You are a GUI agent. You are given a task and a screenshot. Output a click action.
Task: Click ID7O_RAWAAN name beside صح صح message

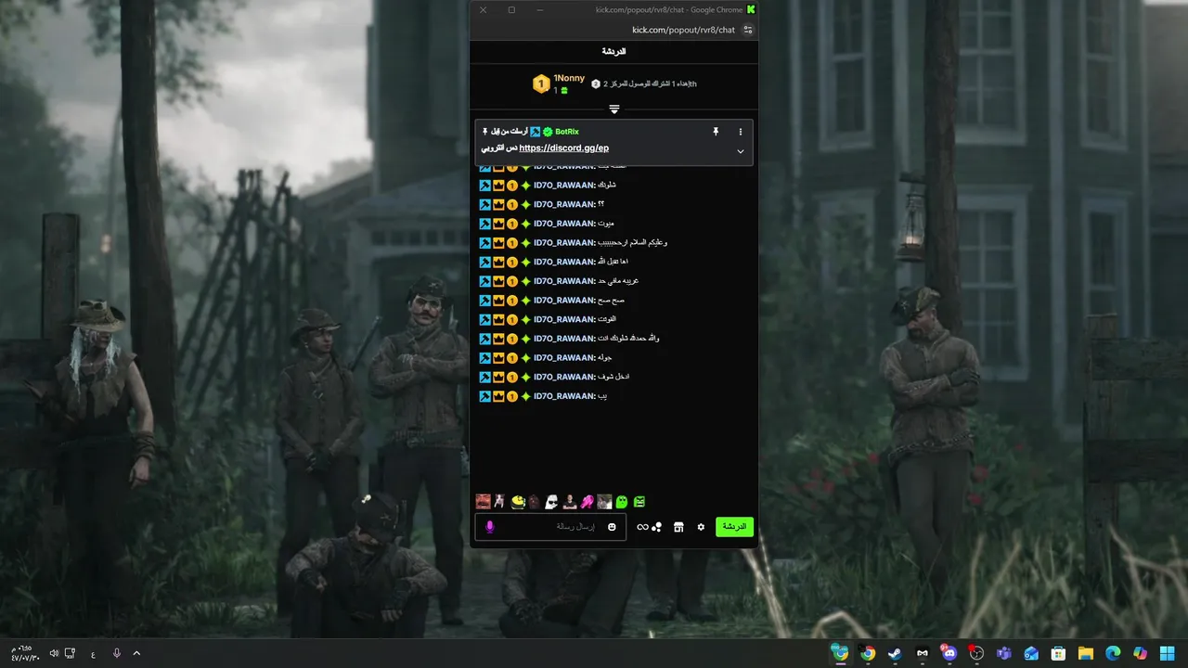(564, 301)
